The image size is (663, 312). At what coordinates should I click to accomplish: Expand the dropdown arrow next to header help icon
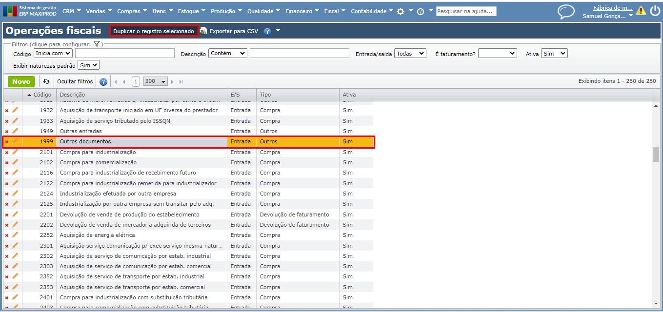(278, 31)
